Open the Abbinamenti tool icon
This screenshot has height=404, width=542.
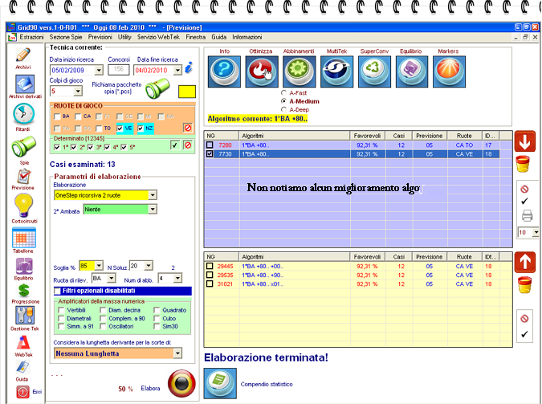pos(299,72)
